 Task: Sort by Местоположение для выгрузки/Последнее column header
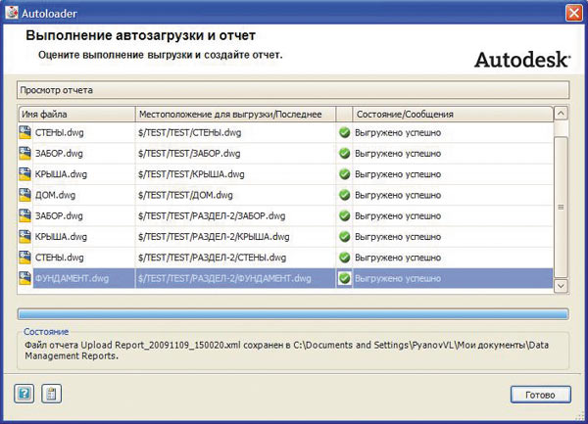click(235, 115)
